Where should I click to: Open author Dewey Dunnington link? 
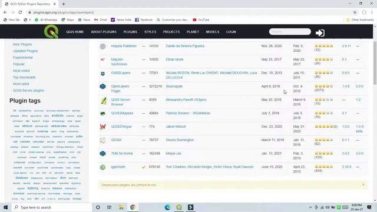pos(180,140)
